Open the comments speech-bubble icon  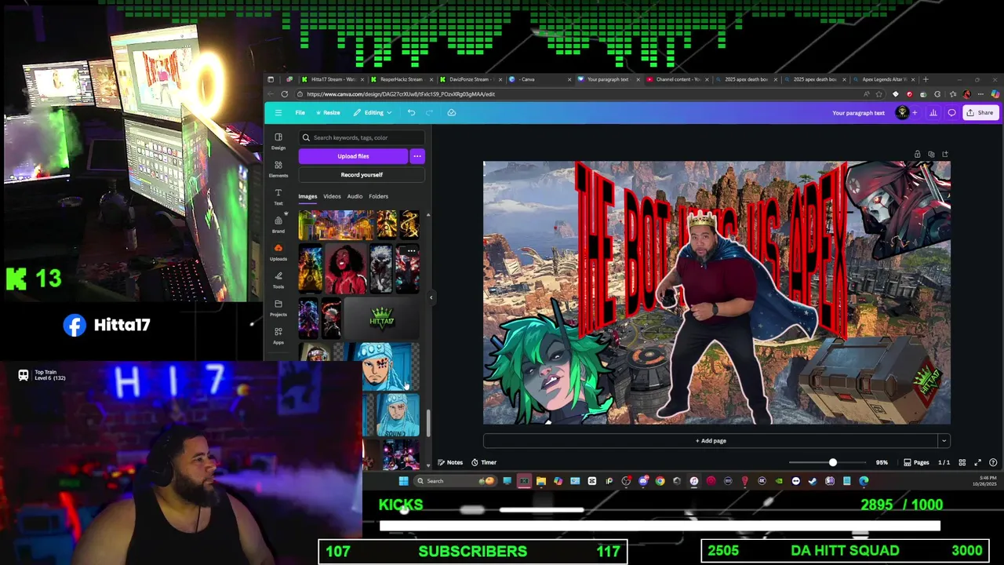coord(951,112)
